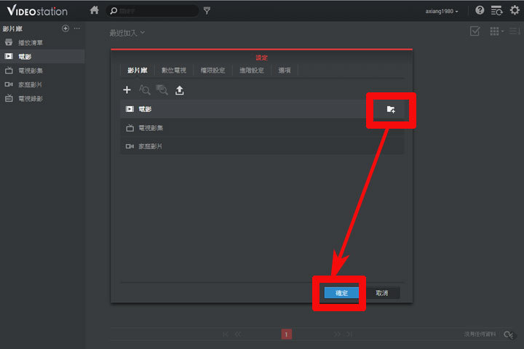Confirm with the 確定 button
The width and height of the screenshot is (524, 349).
pos(341,293)
